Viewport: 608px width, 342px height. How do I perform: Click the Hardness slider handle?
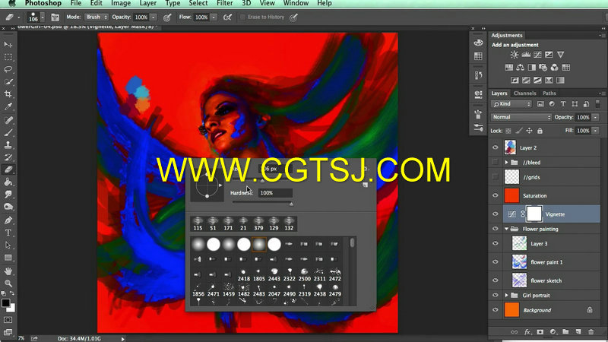[291, 204]
